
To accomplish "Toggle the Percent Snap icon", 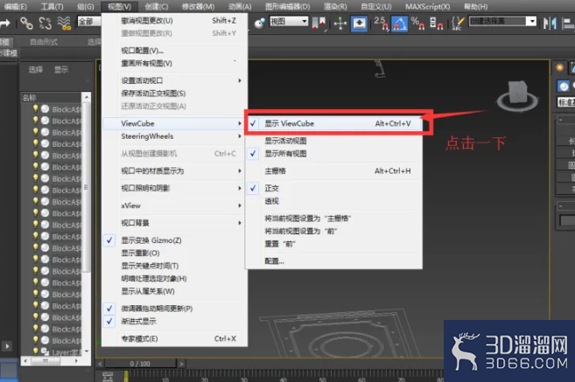I will 417,24.
